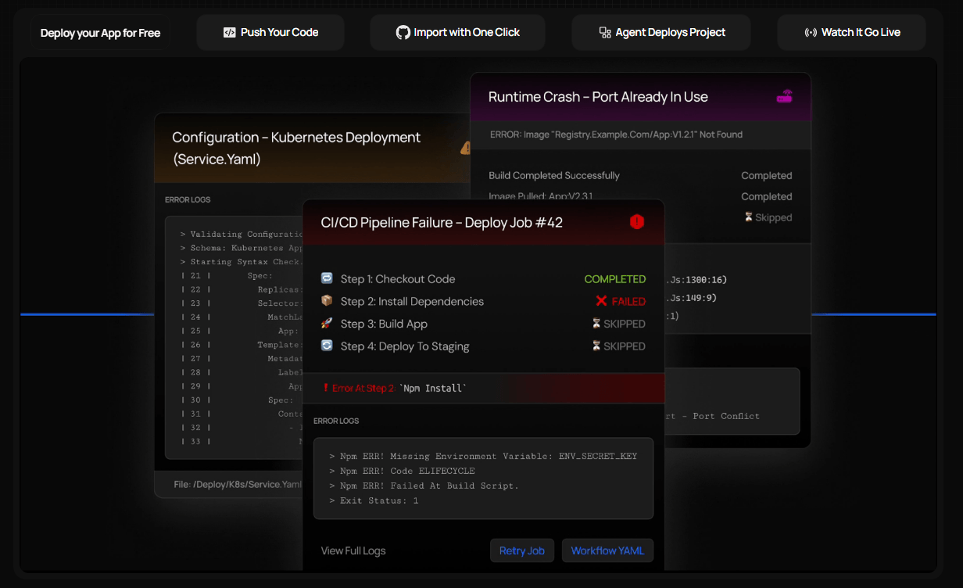963x588 pixels.
Task: Click the CI/CD Pipeline Failure – Deploy Job #42 title
Action: click(x=442, y=222)
